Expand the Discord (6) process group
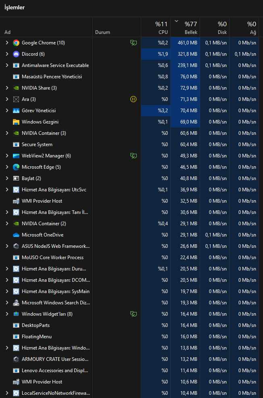Image resolution: width=263 pixels, height=398 pixels. [7, 54]
